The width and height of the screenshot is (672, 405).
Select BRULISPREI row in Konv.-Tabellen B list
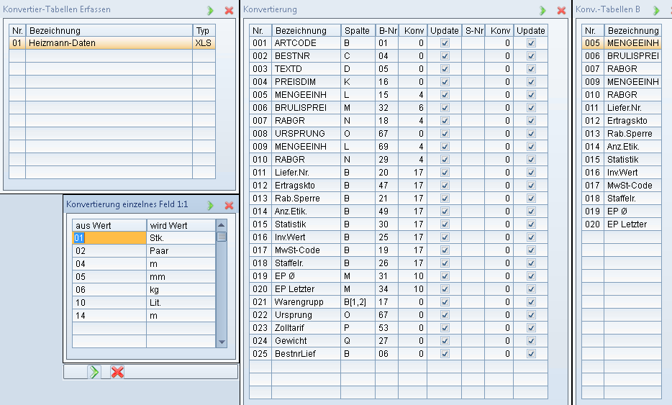(632, 56)
